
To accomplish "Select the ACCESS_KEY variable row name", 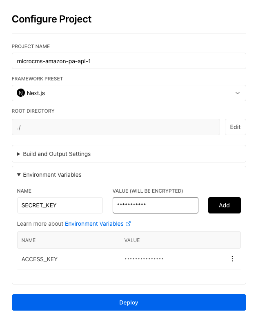I will [40, 259].
